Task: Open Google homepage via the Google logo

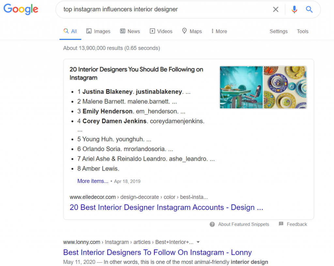Action: [x=21, y=9]
